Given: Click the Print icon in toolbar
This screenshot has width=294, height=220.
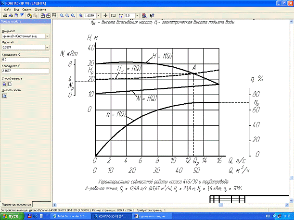Looking at the screenshot, I should click(4, 16).
